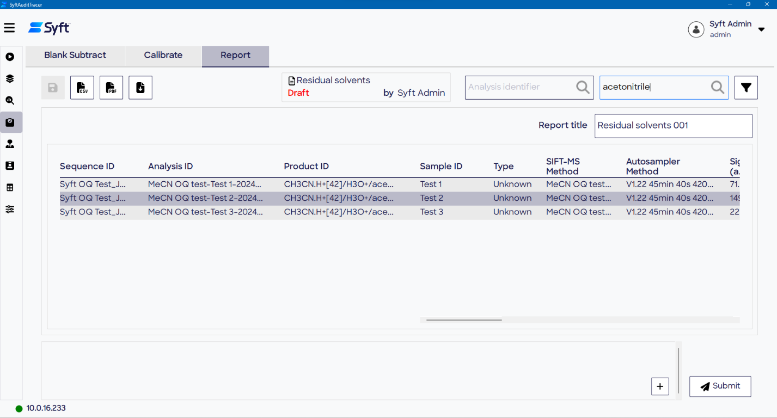The height and width of the screenshot is (418, 777).
Task: Submit the report
Action: point(720,386)
